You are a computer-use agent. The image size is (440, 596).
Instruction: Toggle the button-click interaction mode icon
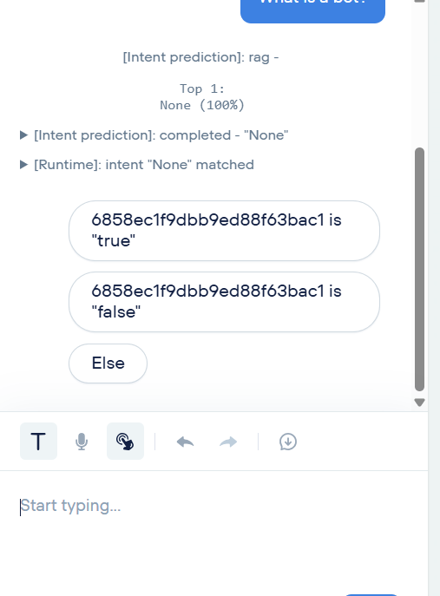125,441
